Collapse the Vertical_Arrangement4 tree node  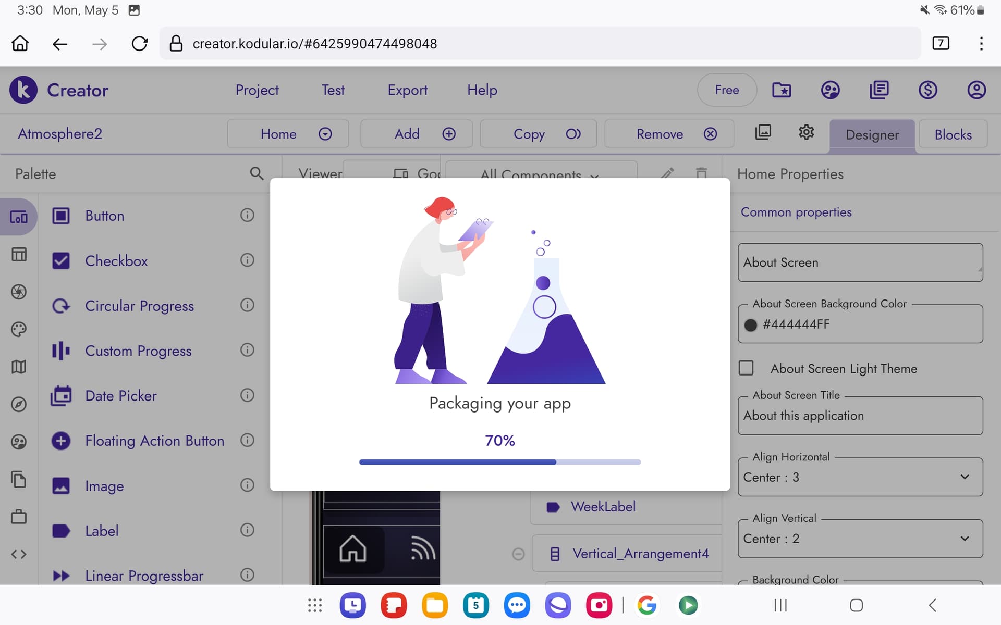coord(518,554)
